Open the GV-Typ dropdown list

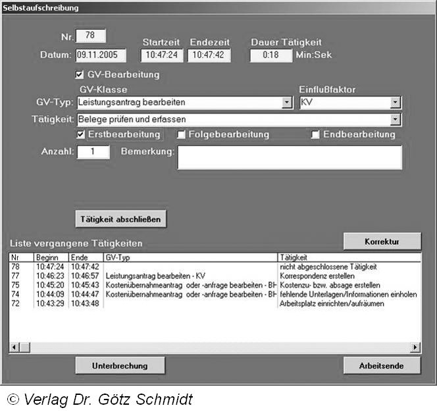(x=286, y=103)
